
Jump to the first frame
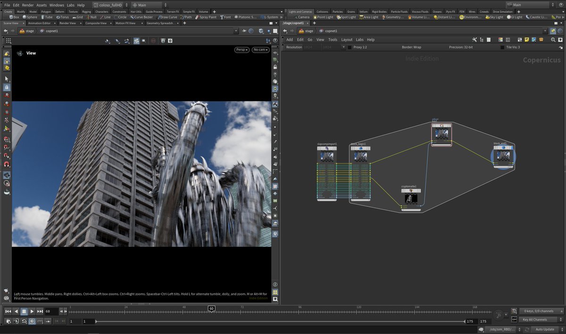8,311
